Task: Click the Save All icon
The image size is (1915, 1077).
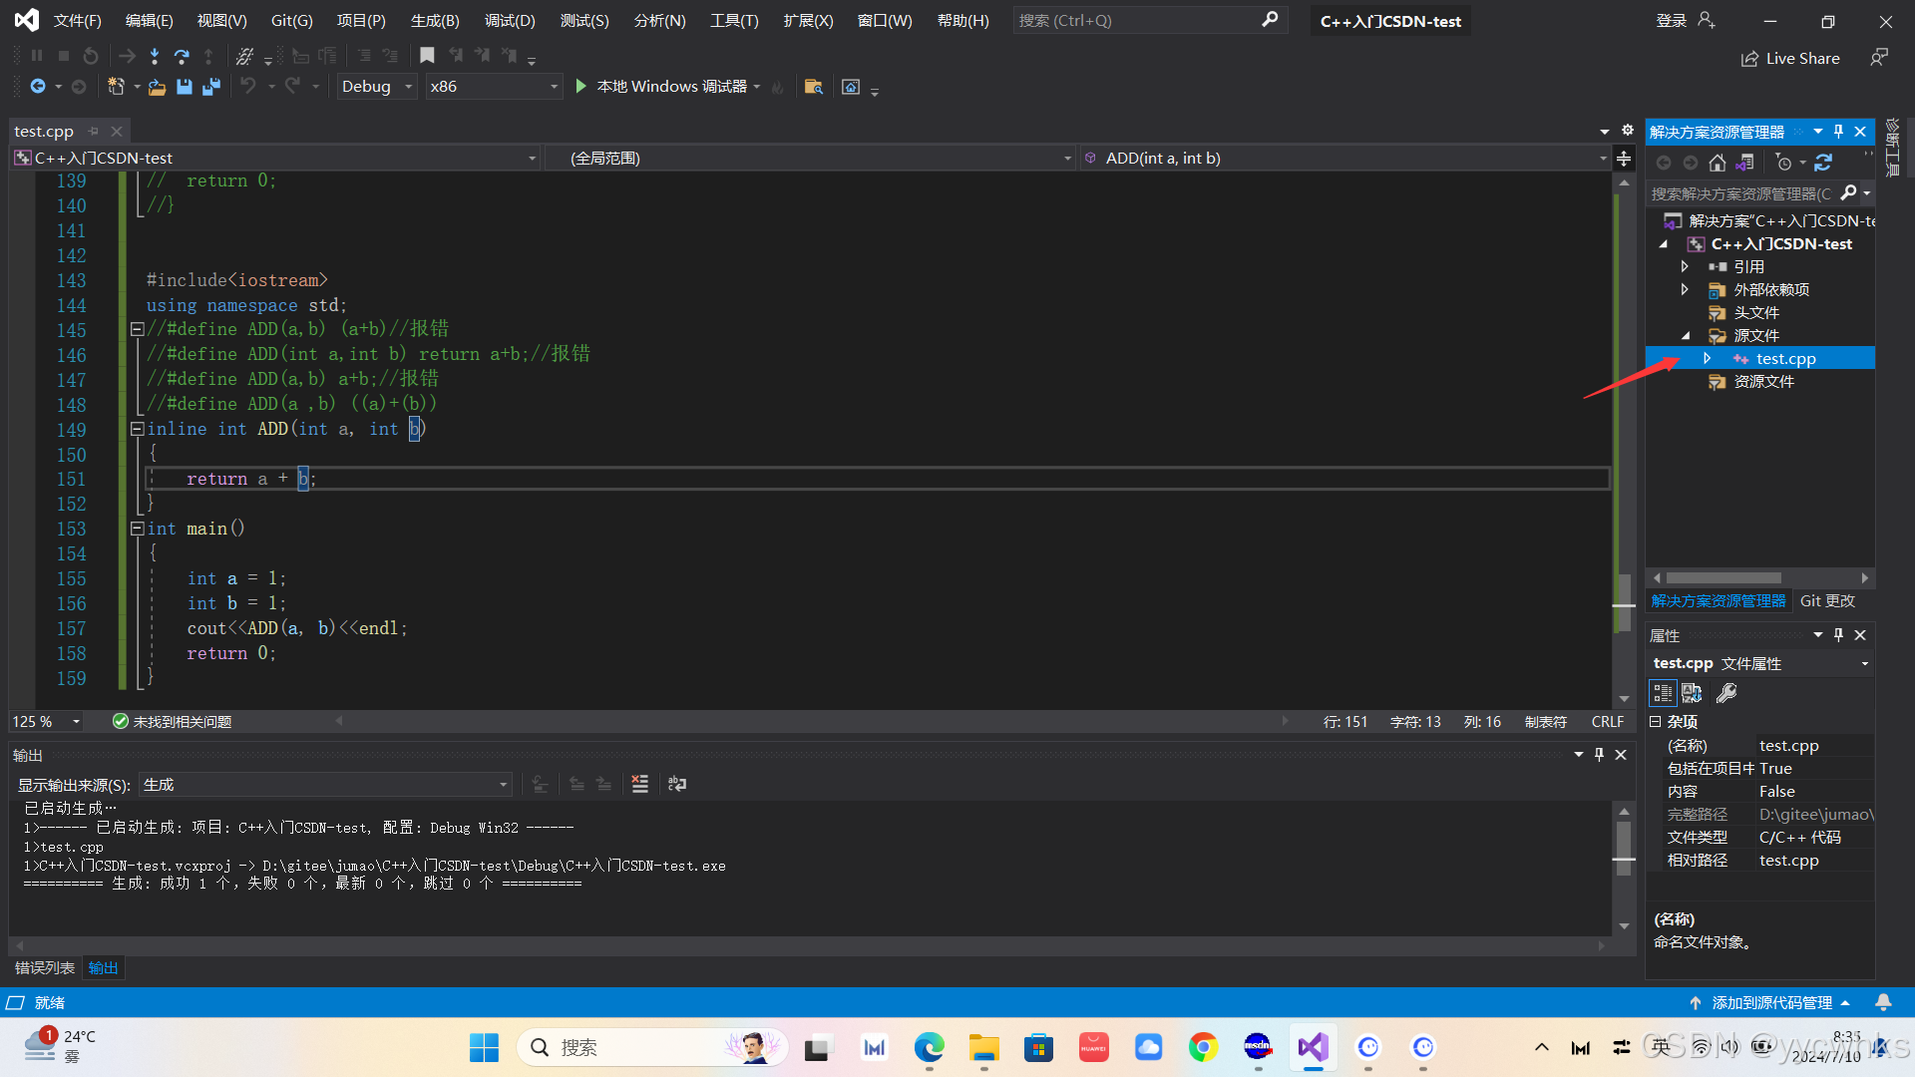Action: [x=211, y=87]
